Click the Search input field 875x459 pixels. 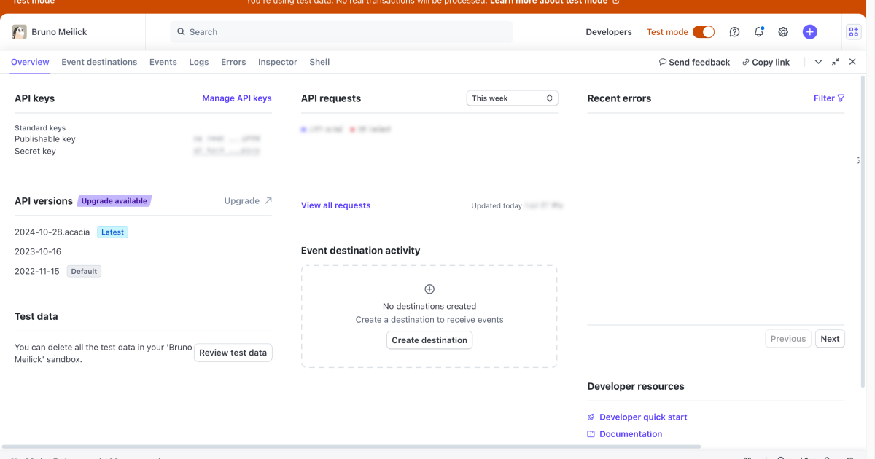(x=341, y=32)
